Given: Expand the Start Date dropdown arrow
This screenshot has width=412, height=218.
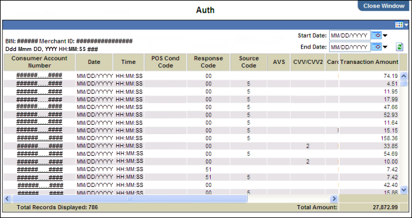Looking at the screenshot, I should 385,36.
